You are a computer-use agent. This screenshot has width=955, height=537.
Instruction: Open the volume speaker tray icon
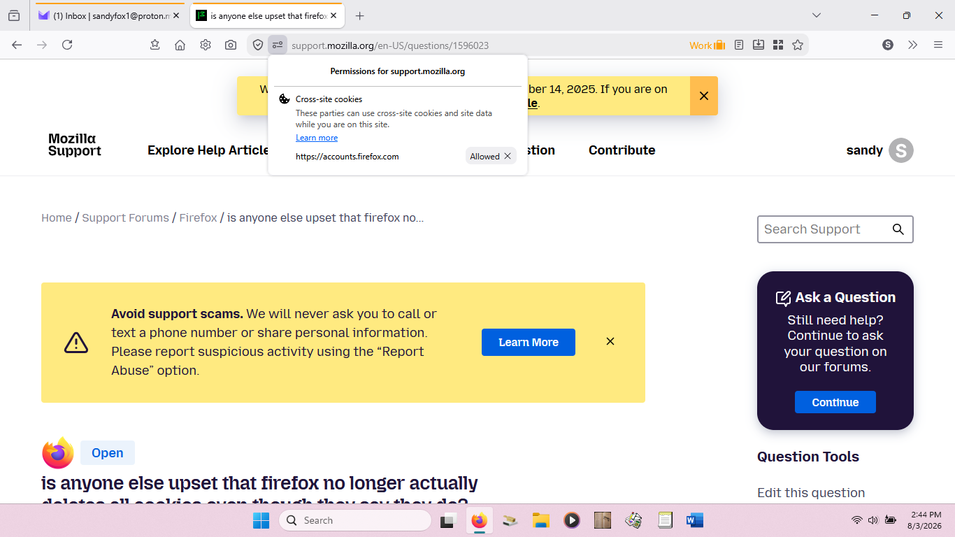[x=873, y=520]
